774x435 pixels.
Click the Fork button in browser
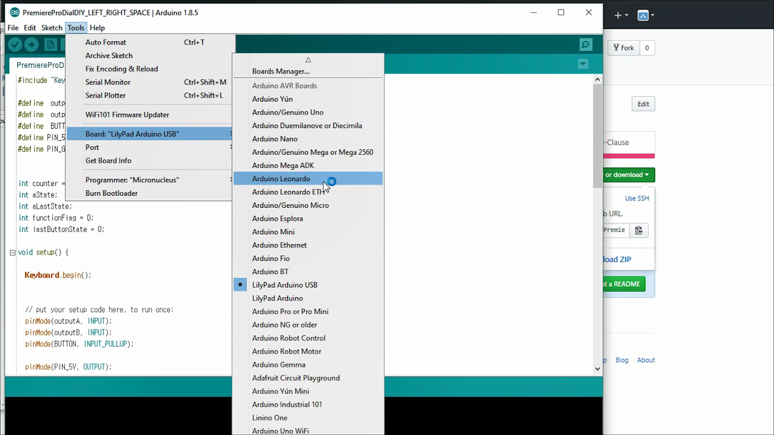point(624,48)
